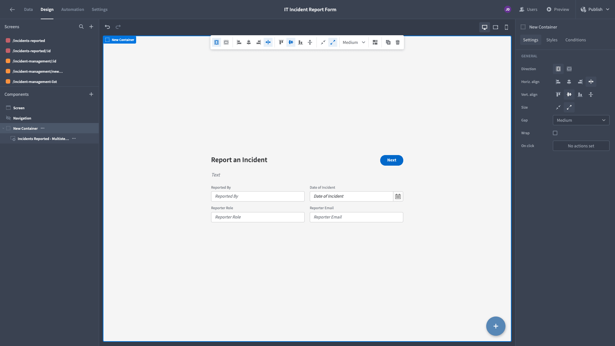Open the Gap Medium dropdown in settings panel
Image resolution: width=615 pixels, height=346 pixels.
coord(581,120)
